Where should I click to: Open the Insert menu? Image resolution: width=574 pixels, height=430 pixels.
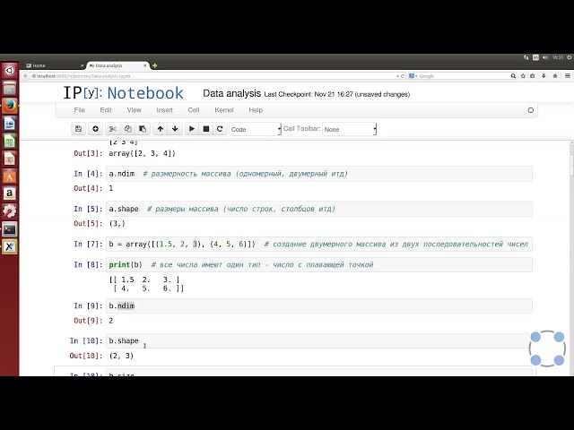tap(164, 110)
